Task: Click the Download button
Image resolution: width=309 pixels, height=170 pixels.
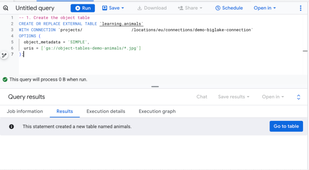Action: (152, 8)
